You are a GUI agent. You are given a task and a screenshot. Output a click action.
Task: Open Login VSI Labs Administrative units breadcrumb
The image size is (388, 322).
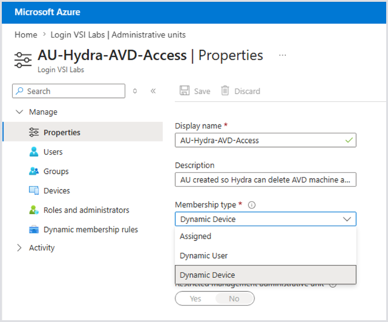pyautogui.click(x=118, y=35)
